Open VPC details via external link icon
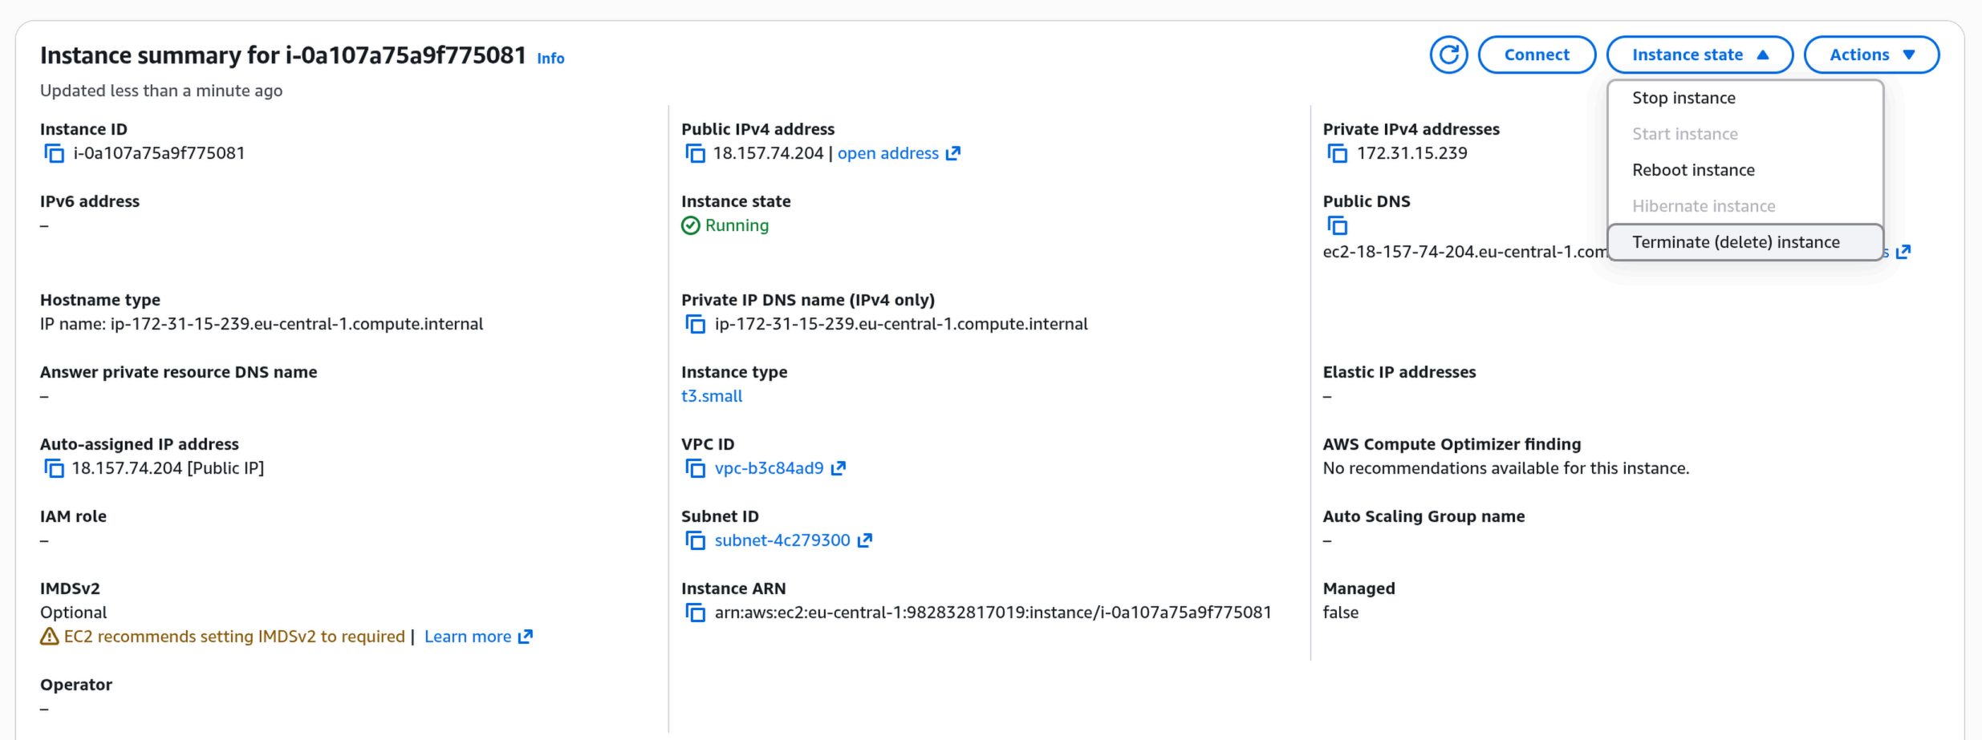Screen dimensions: 1982x740 coord(838,467)
